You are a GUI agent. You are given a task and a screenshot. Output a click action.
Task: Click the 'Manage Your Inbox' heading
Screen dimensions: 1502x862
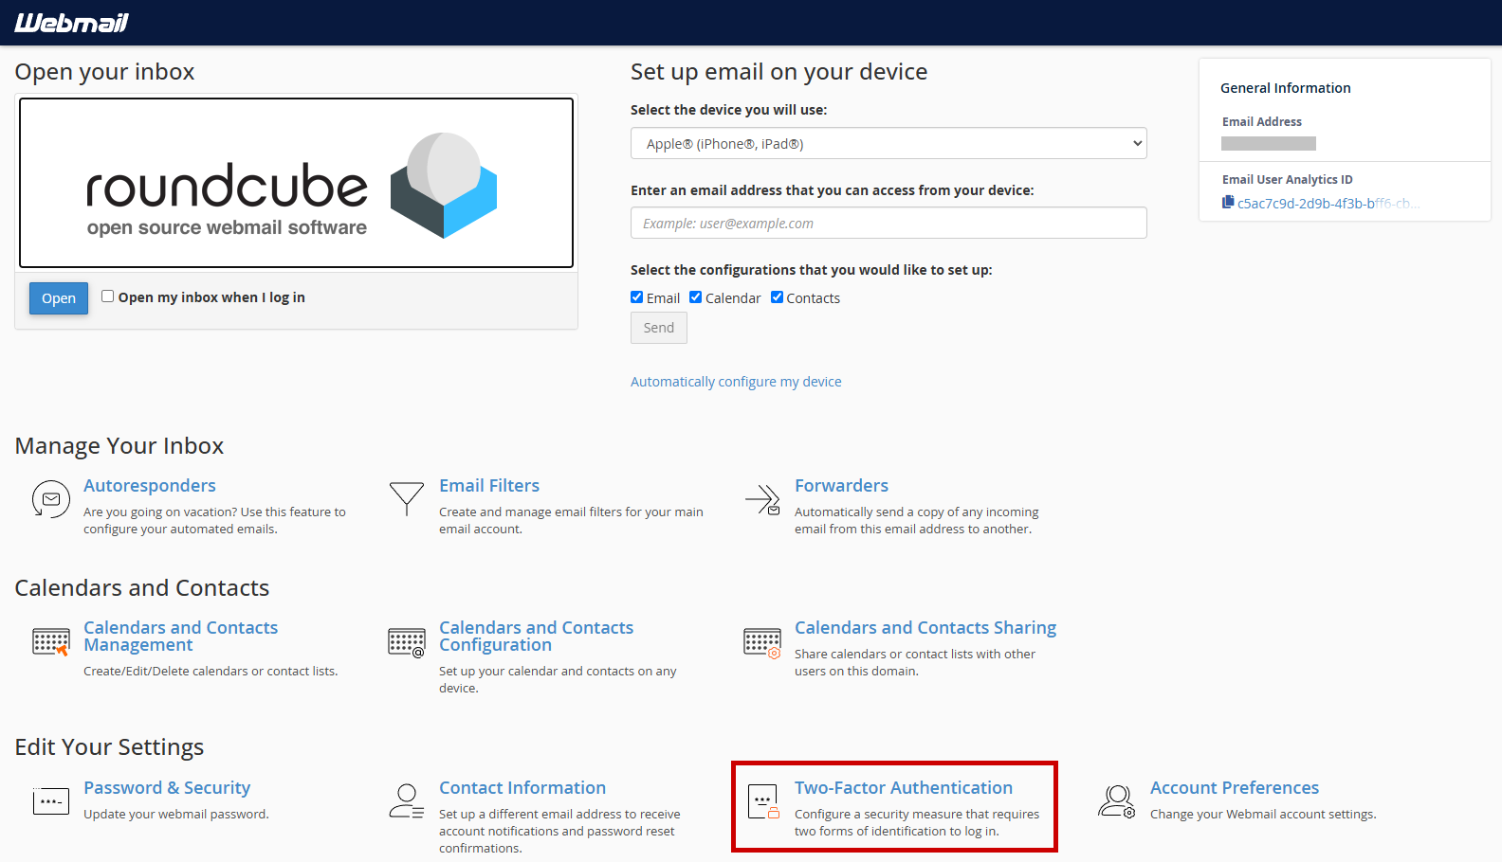pyautogui.click(x=119, y=446)
